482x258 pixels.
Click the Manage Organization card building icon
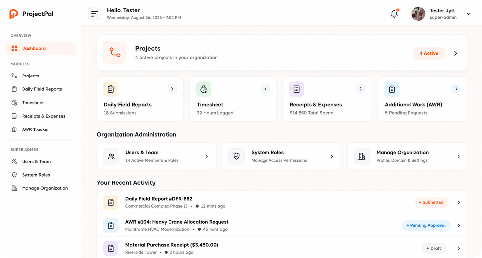point(362,156)
